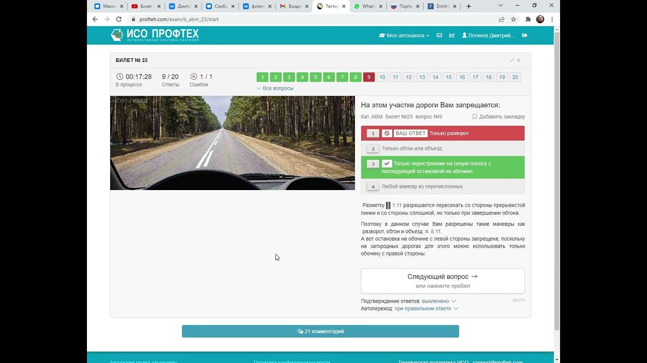
Task: Add bookmark via Добавить закладку
Action: click(x=499, y=116)
